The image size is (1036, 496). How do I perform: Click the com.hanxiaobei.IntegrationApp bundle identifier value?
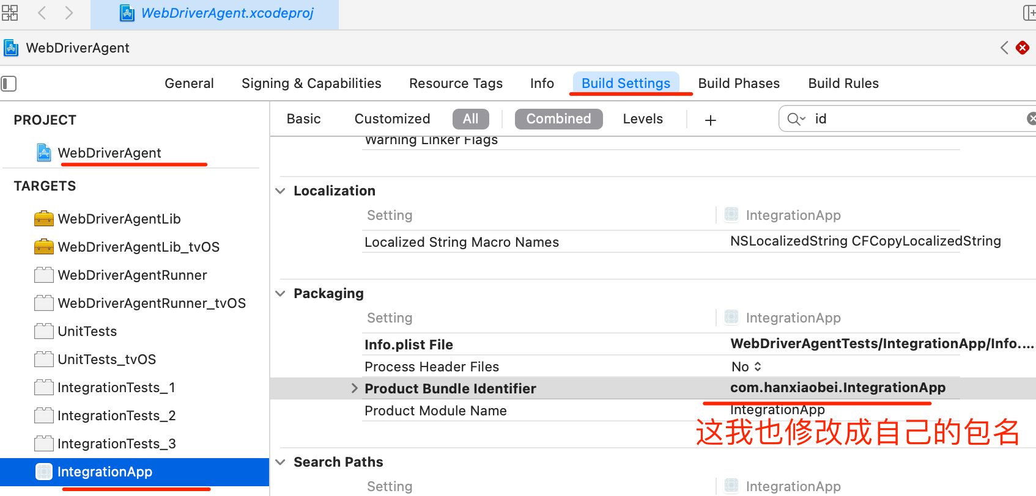coord(838,387)
